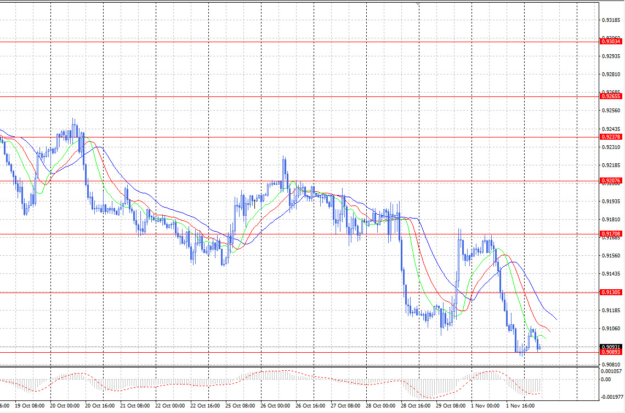Click the red 0.93034 price level label
625x413 pixels.
point(611,42)
